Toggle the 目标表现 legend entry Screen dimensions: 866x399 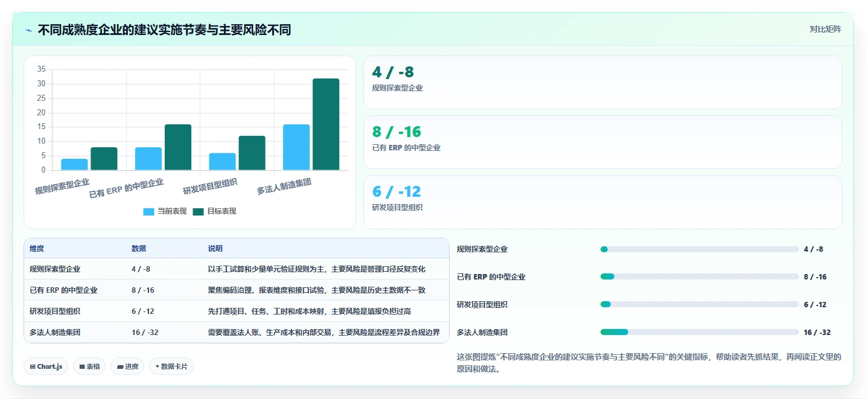coord(214,211)
